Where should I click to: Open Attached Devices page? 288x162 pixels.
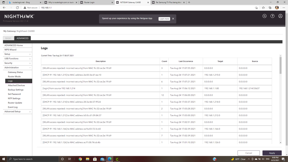pyautogui.click(x=16, y=85)
